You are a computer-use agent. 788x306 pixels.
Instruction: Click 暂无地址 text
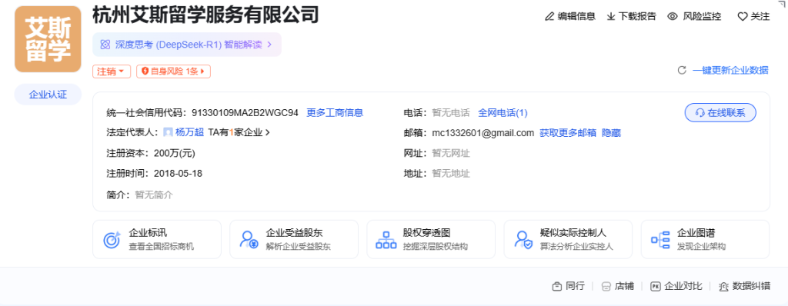(x=451, y=174)
